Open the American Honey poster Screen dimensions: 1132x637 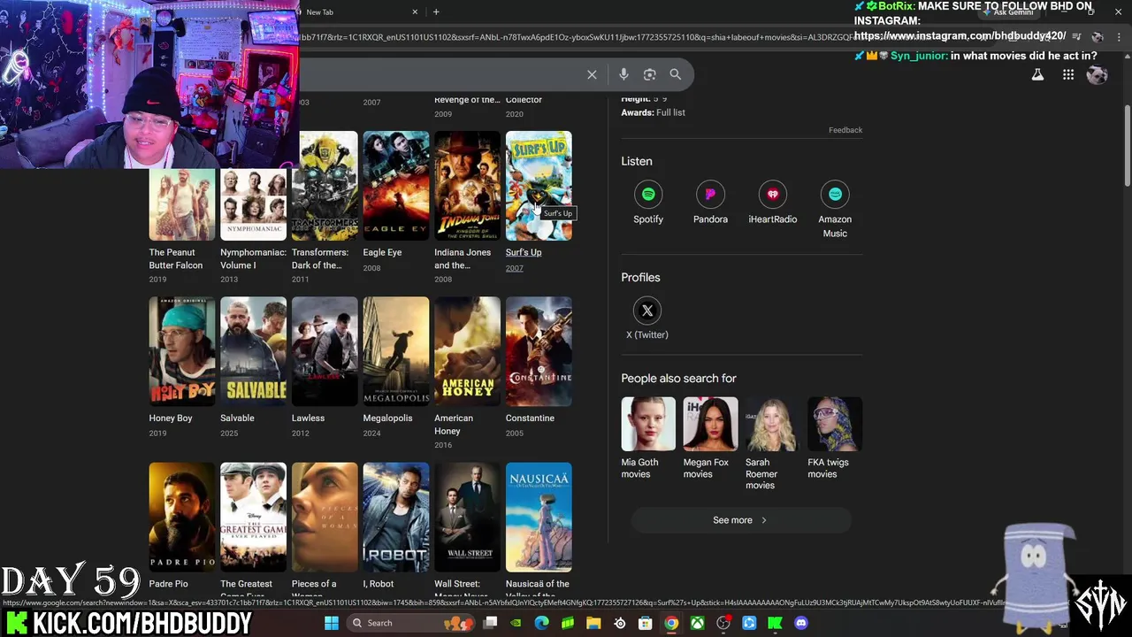pos(467,351)
